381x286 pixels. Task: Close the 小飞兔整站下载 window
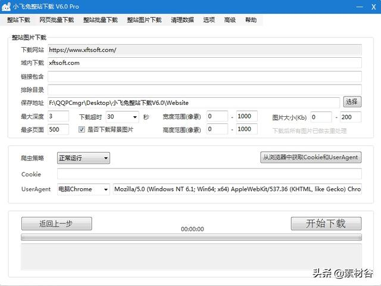pos(374,7)
